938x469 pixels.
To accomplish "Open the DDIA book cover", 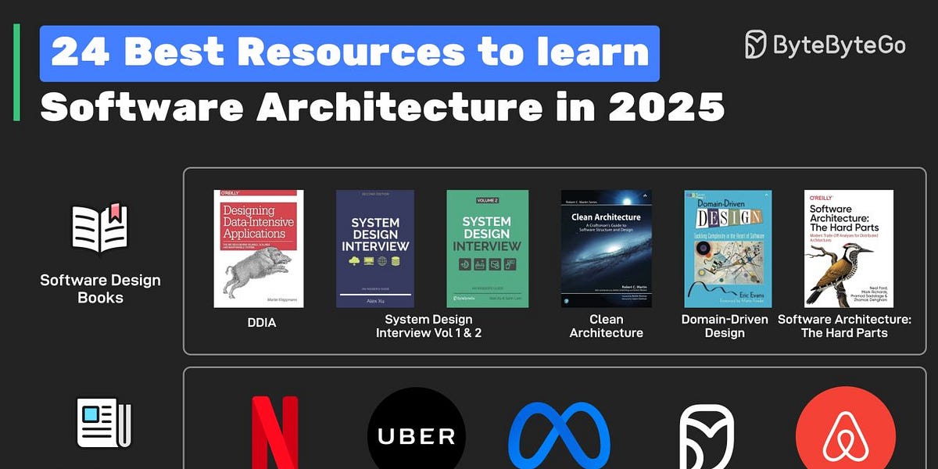I will click(x=260, y=246).
